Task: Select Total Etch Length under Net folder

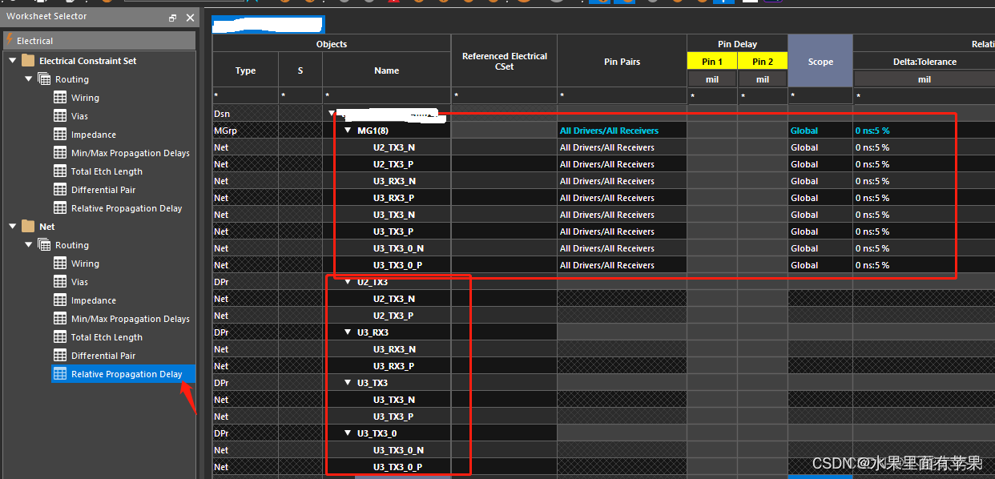Action: [x=106, y=337]
